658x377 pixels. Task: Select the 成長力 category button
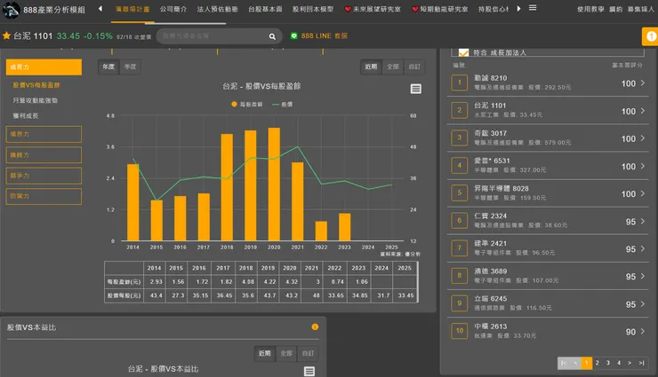(x=44, y=67)
